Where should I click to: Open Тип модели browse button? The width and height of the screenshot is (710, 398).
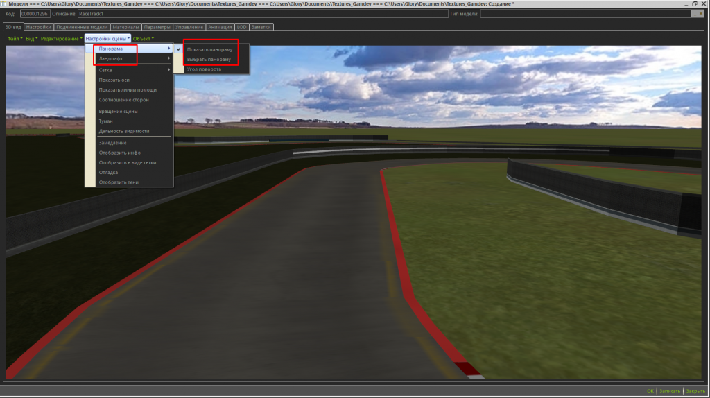694,14
